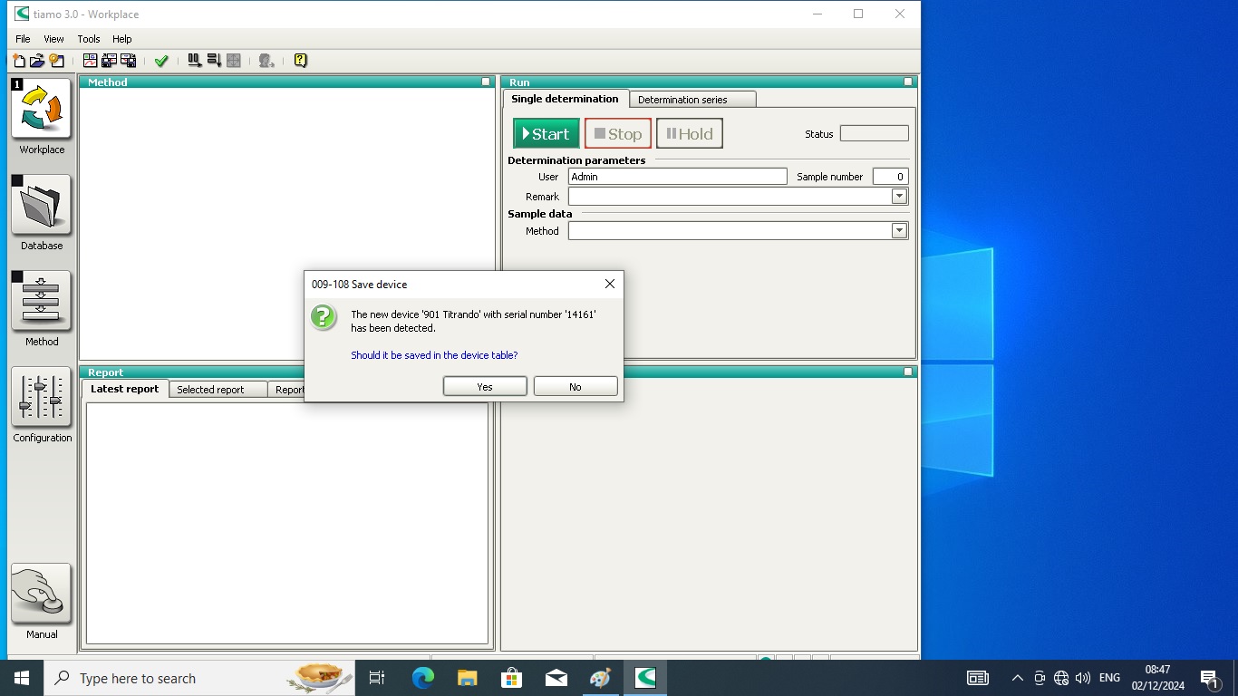Click the open folder toolbar icon
The image size is (1238, 696).
[37, 61]
